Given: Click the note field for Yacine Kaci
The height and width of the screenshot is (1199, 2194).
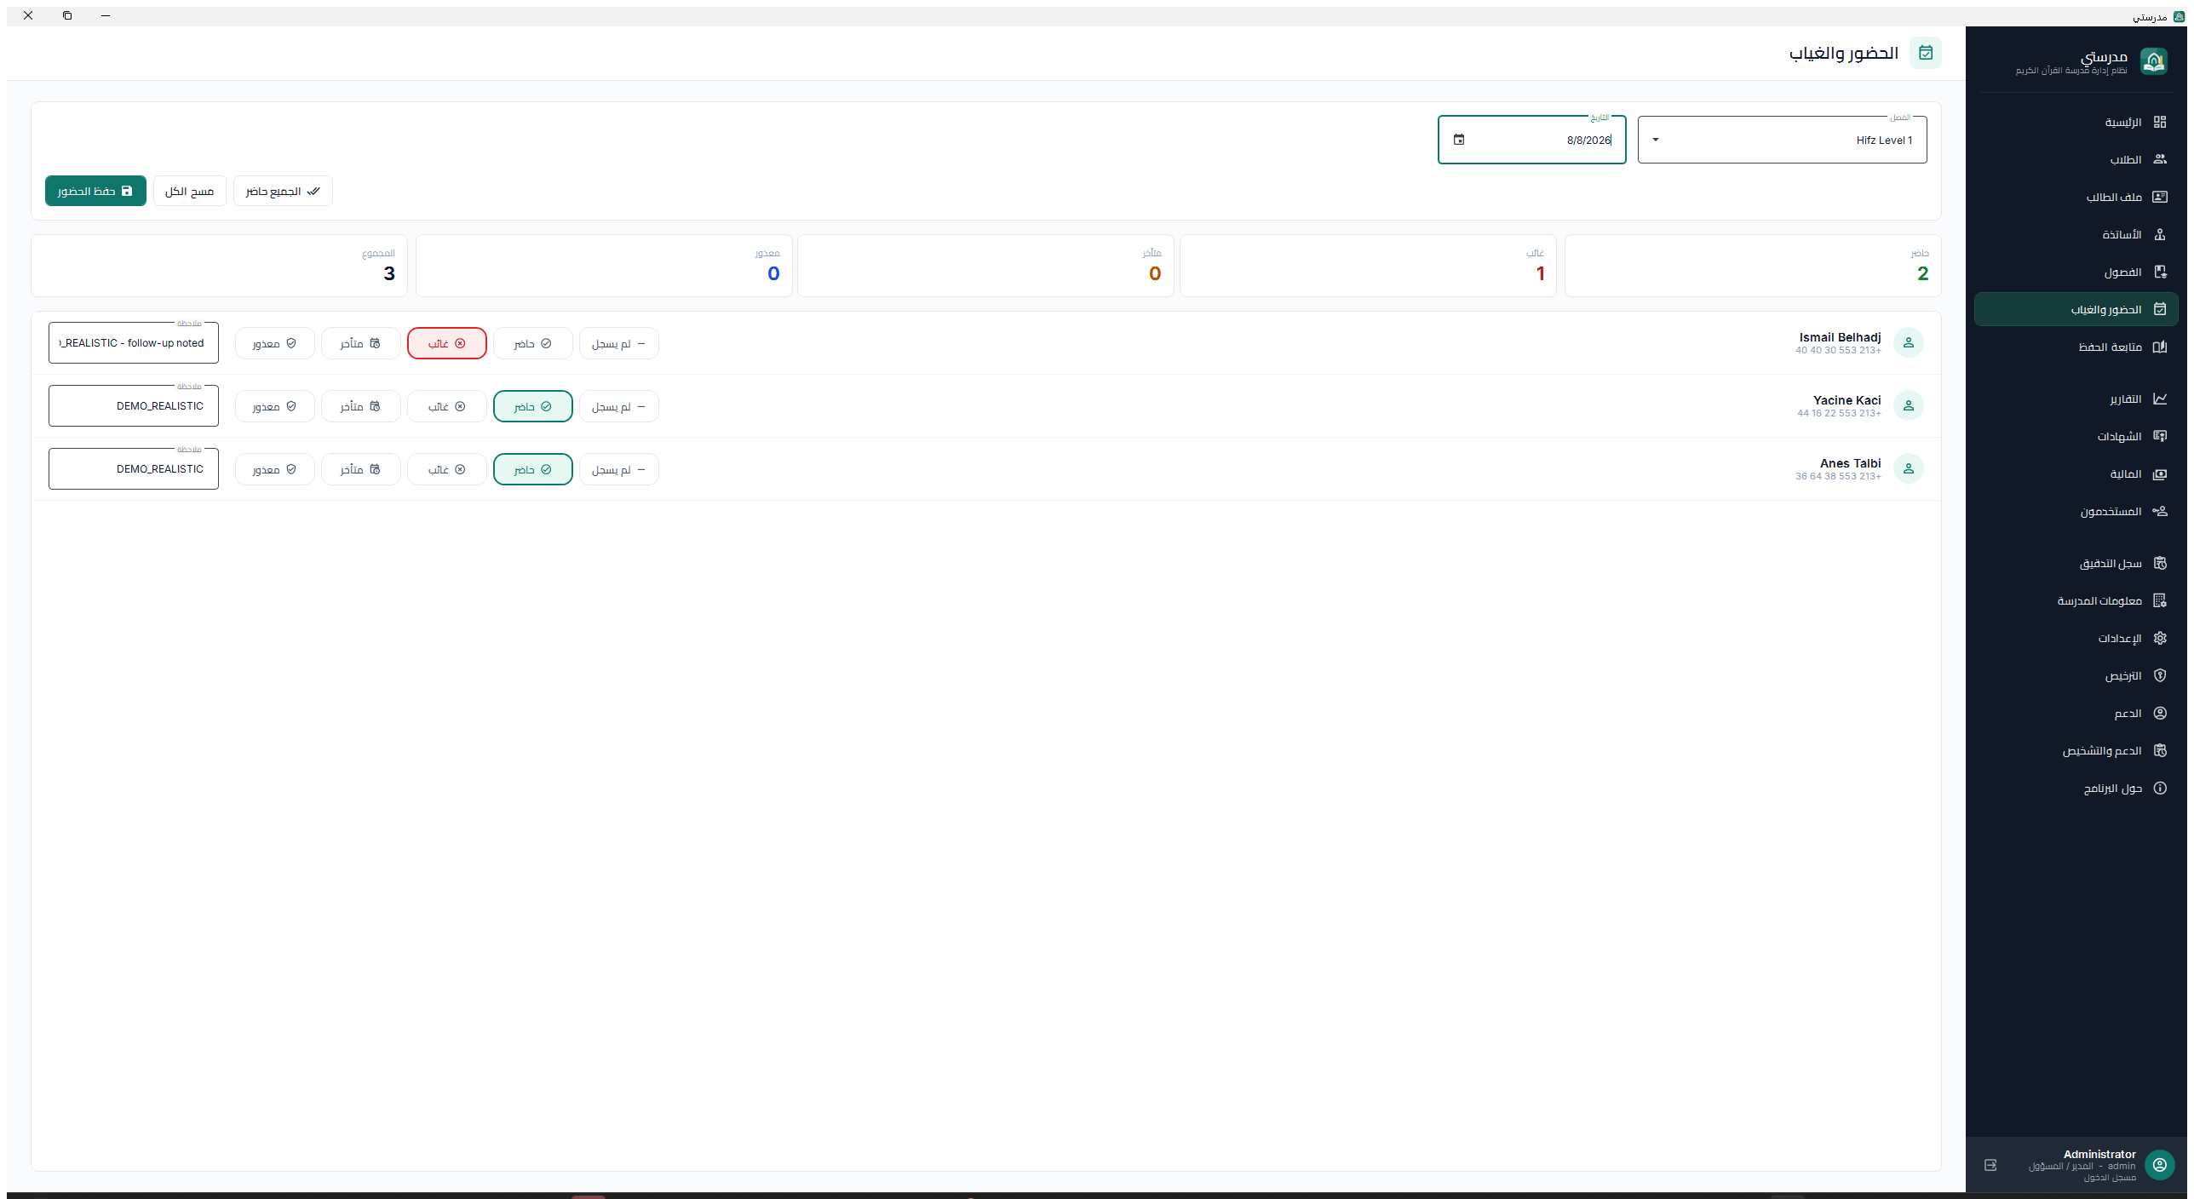Looking at the screenshot, I should (134, 406).
